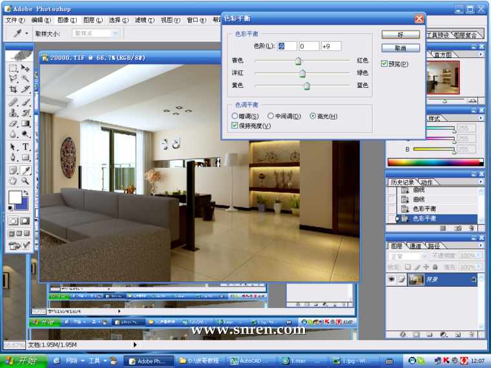The width and height of the screenshot is (491, 368).
Task: Open the Windows 开始 start button
Action: (24, 361)
